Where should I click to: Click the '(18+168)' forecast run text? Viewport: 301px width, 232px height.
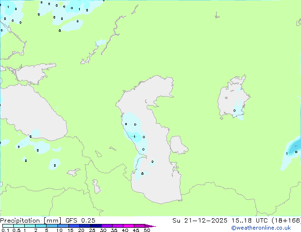coord(286,221)
